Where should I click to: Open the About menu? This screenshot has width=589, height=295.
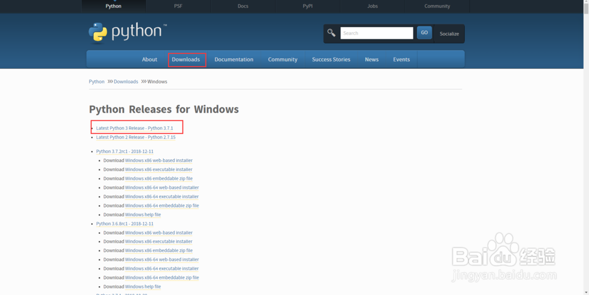coord(150,59)
